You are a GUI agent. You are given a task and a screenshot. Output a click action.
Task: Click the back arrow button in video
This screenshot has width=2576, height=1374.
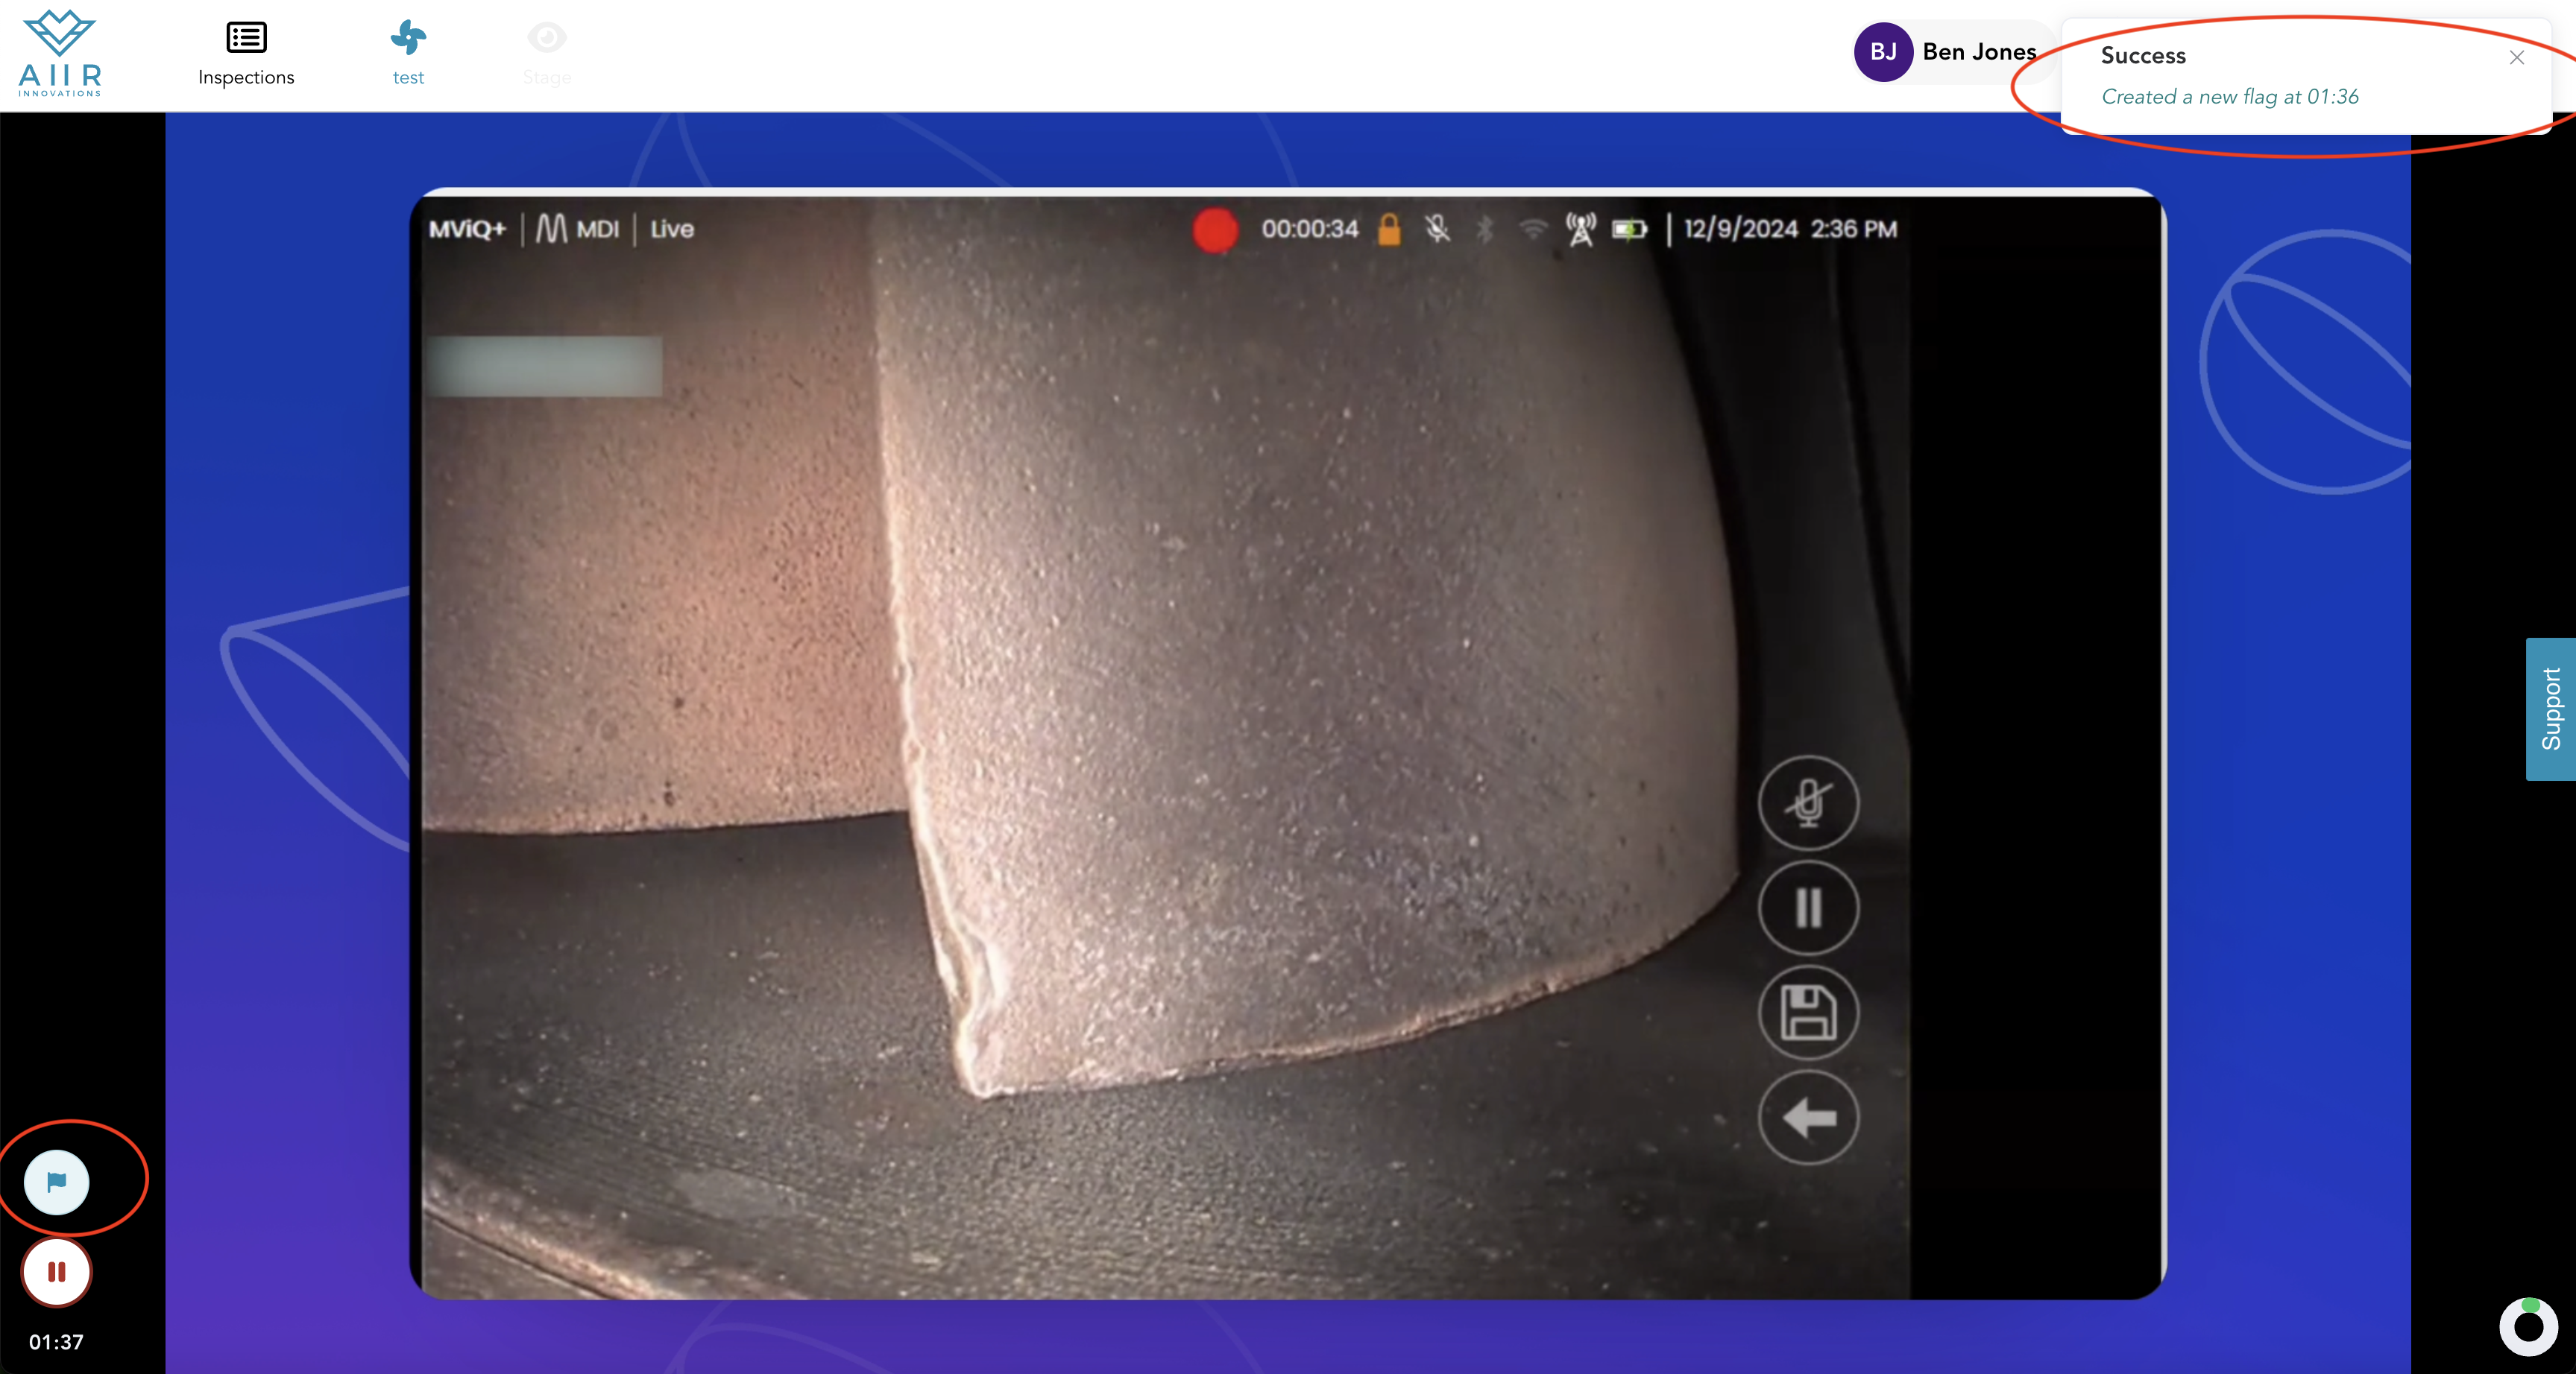tap(1808, 1117)
